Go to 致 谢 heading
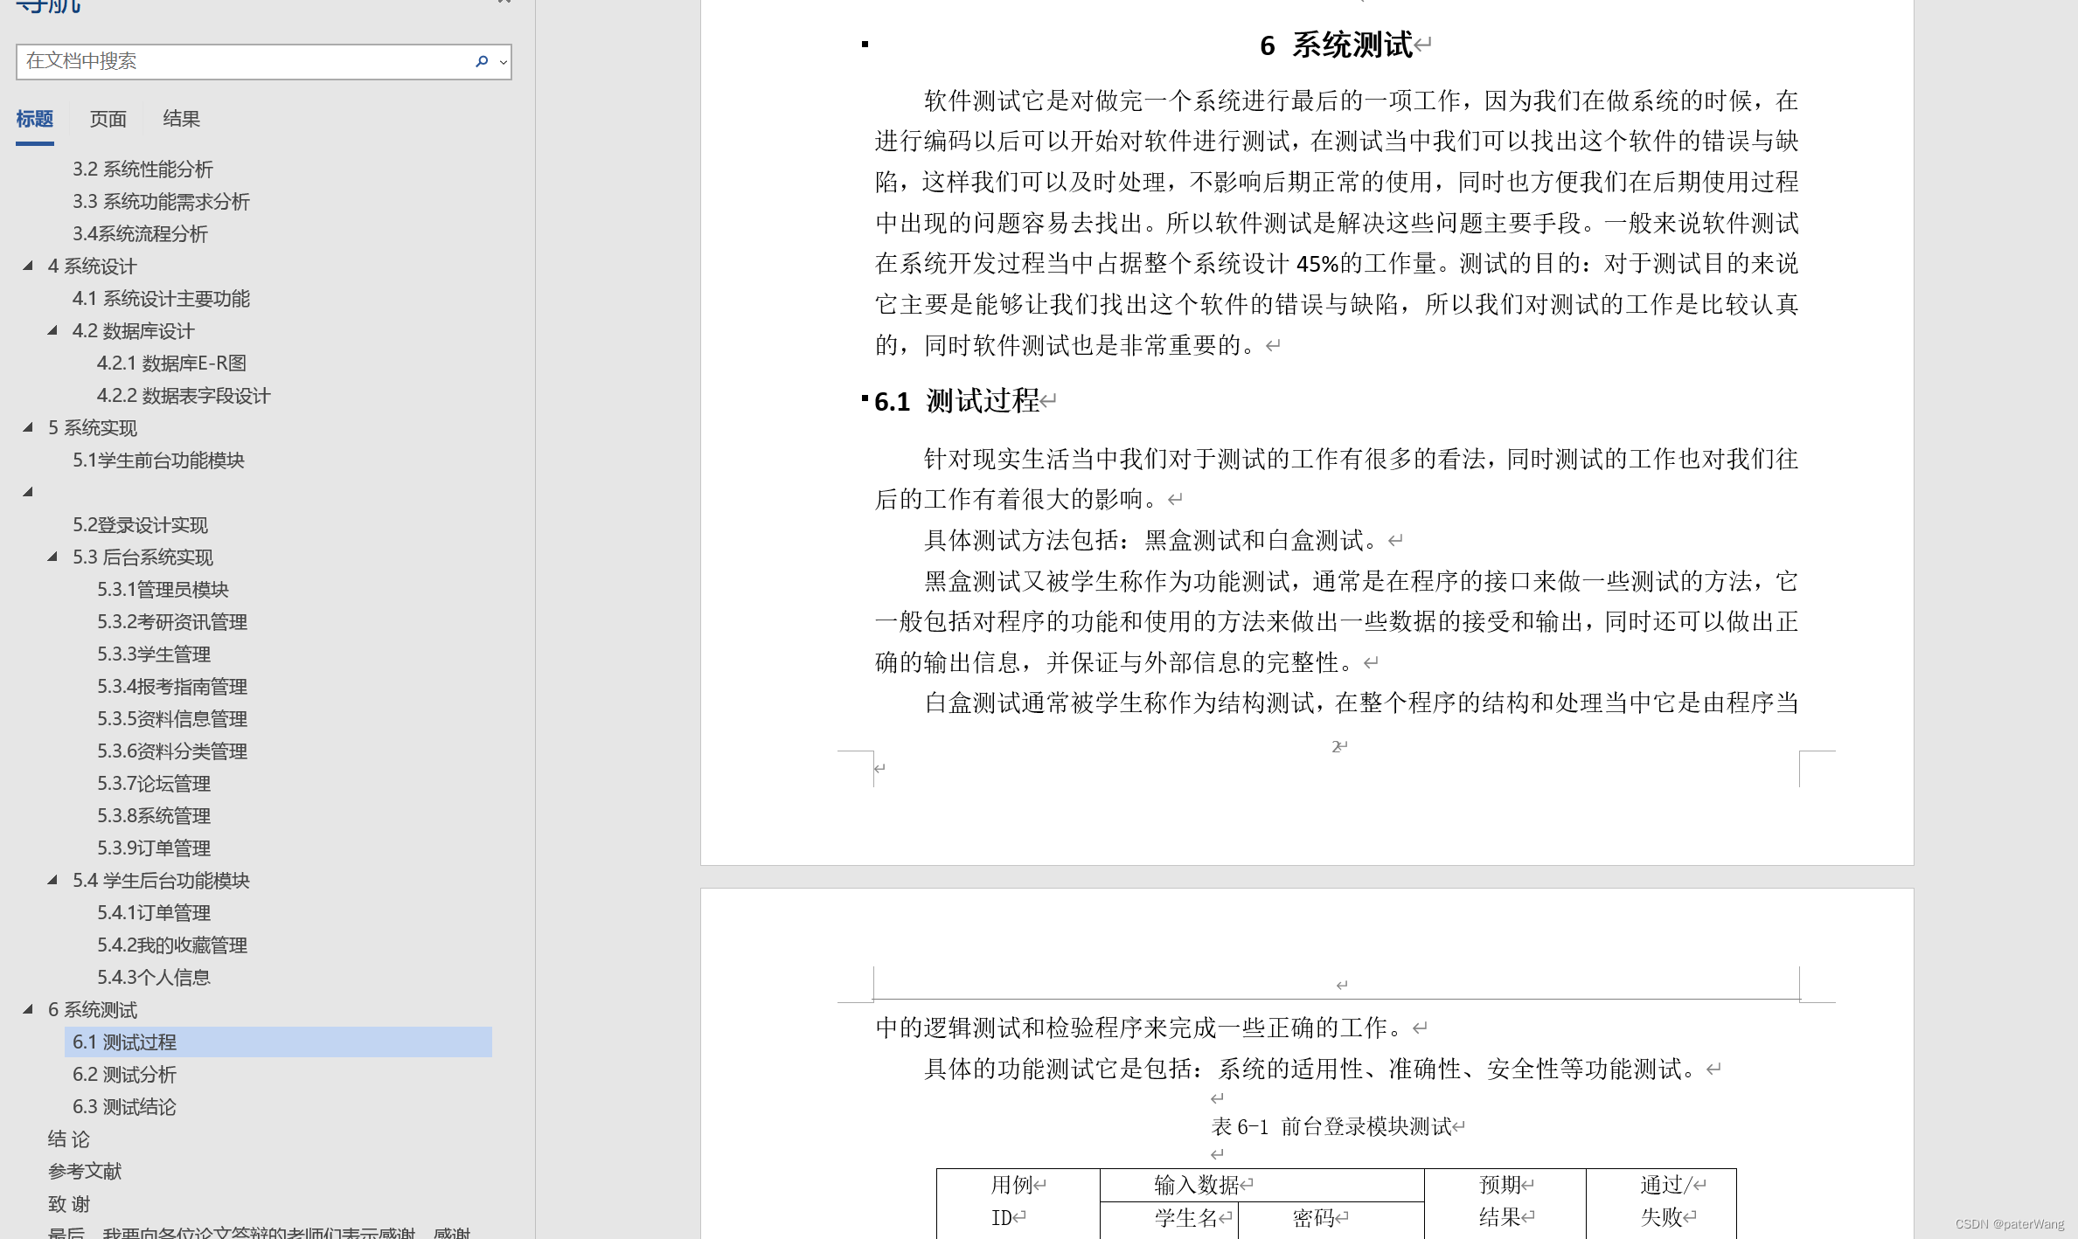Screen dimensions: 2078x1239 pyautogui.click(x=68, y=1203)
